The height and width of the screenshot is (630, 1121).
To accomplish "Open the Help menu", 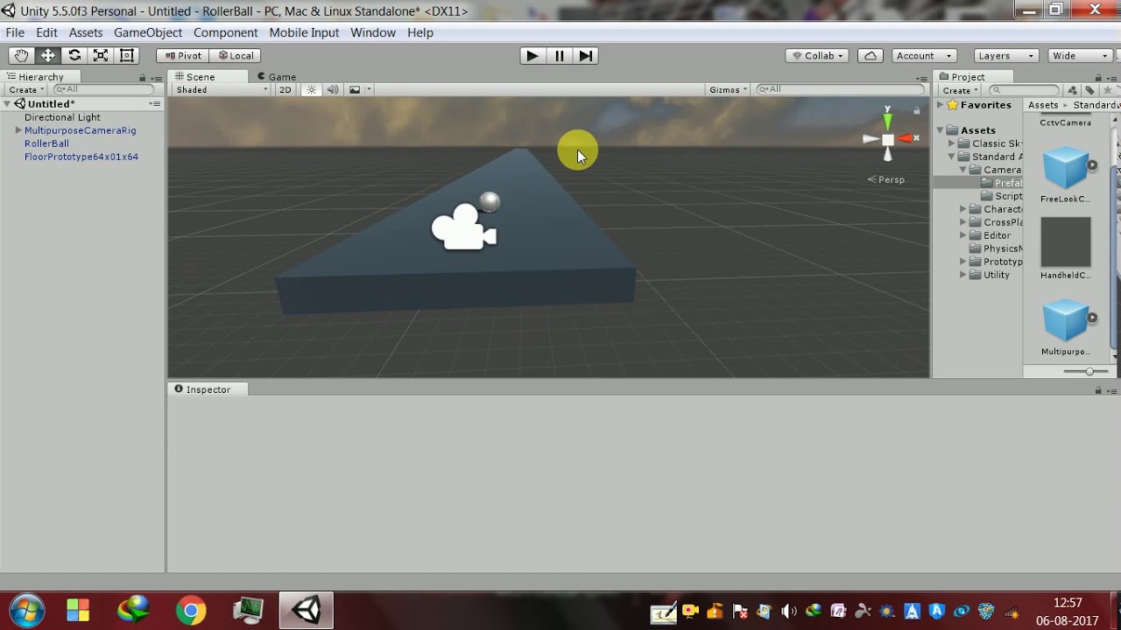I will (x=420, y=32).
